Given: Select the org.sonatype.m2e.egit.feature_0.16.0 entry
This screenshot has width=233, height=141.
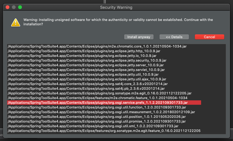Looking at the screenshot, I should (104, 131).
